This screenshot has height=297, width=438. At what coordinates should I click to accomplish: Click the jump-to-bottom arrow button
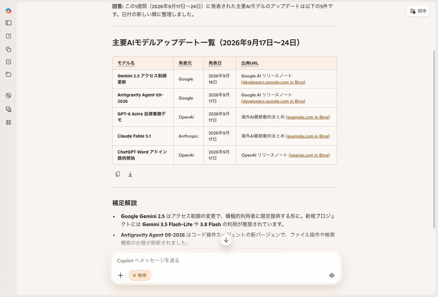pos(226,240)
